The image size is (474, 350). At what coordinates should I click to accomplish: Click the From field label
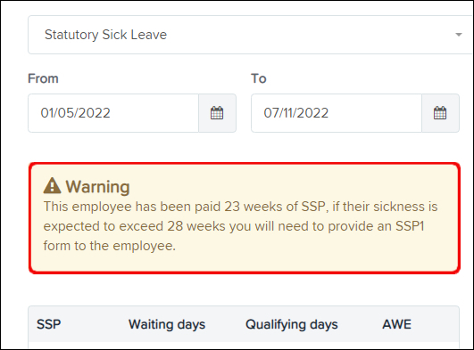tap(43, 78)
